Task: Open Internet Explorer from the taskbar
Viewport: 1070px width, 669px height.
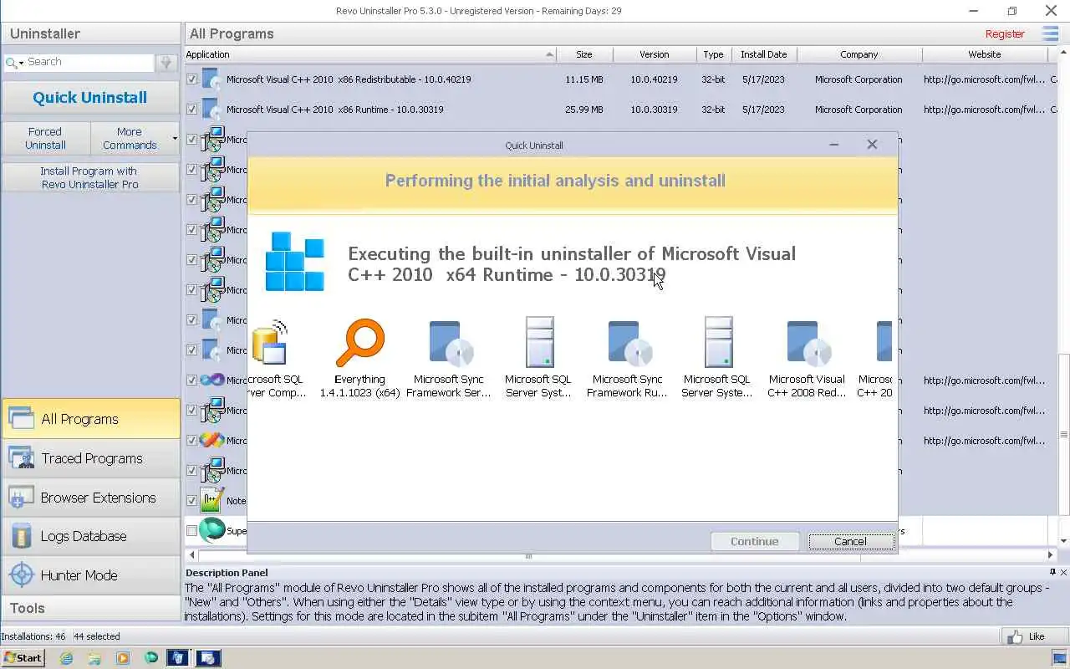Action: 66,658
